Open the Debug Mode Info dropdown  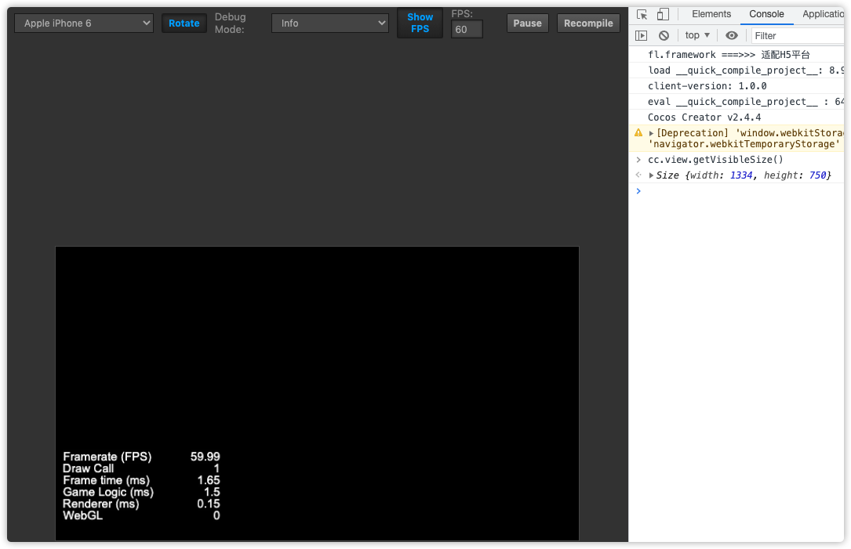pyautogui.click(x=330, y=23)
